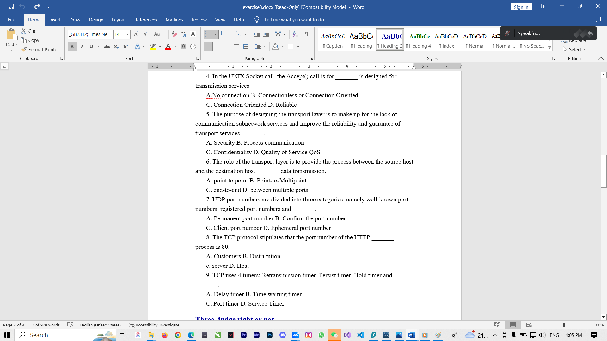Toggle Italic formatting
Screen dimensions: 607x341
[82, 47]
